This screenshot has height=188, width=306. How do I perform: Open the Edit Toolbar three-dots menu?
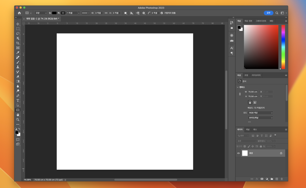pos(18,124)
